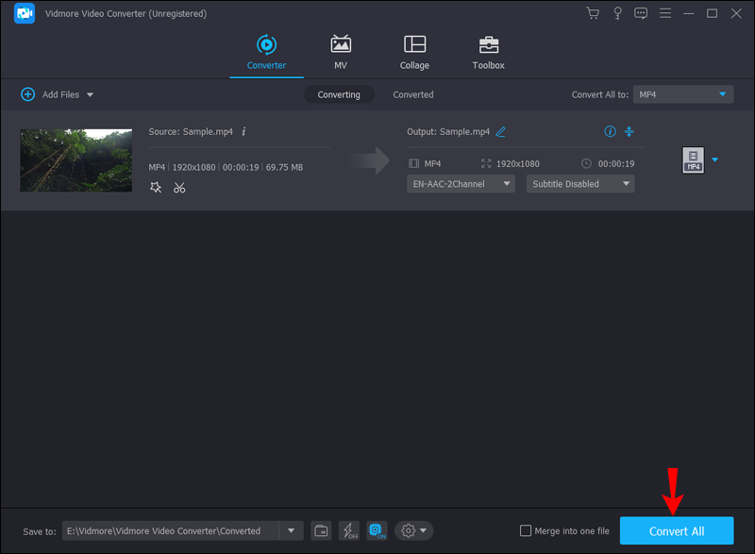Click the MP4 output format icon
The height and width of the screenshot is (554, 755).
tap(693, 159)
